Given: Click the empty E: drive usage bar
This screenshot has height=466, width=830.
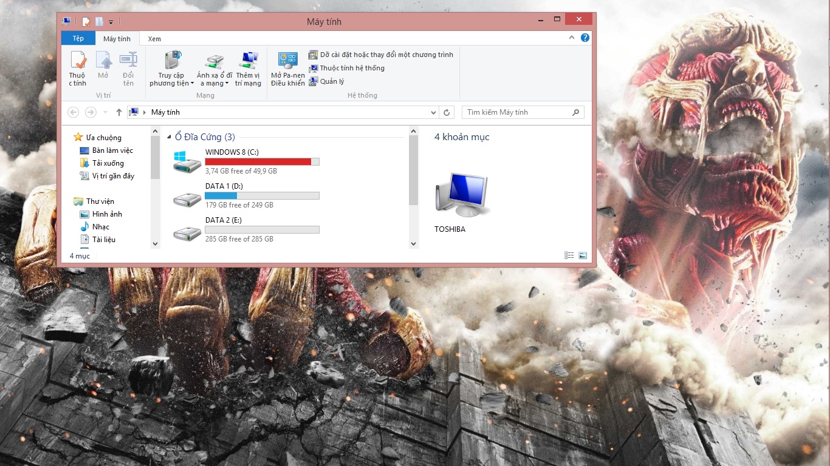Looking at the screenshot, I should pos(262,229).
